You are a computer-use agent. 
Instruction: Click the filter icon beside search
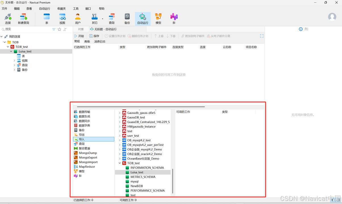click(x=54, y=29)
